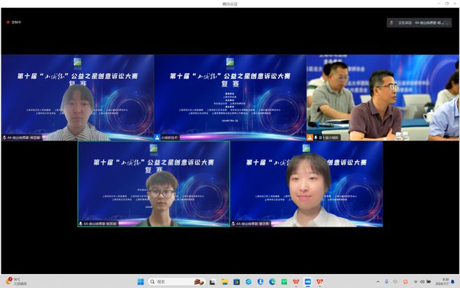Click the mic icon on green-bordered tile

tap(81, 224)
